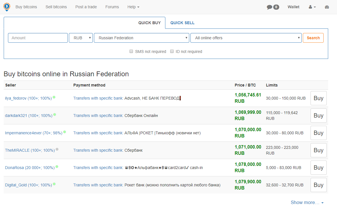Expand the Help menu
The image size is (337, 210).
tap(133, 7)
